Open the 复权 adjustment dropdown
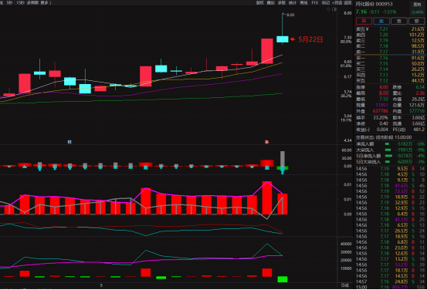Viewport: 427px width, 290px height. pyautogui.click(x=259, y=3)
